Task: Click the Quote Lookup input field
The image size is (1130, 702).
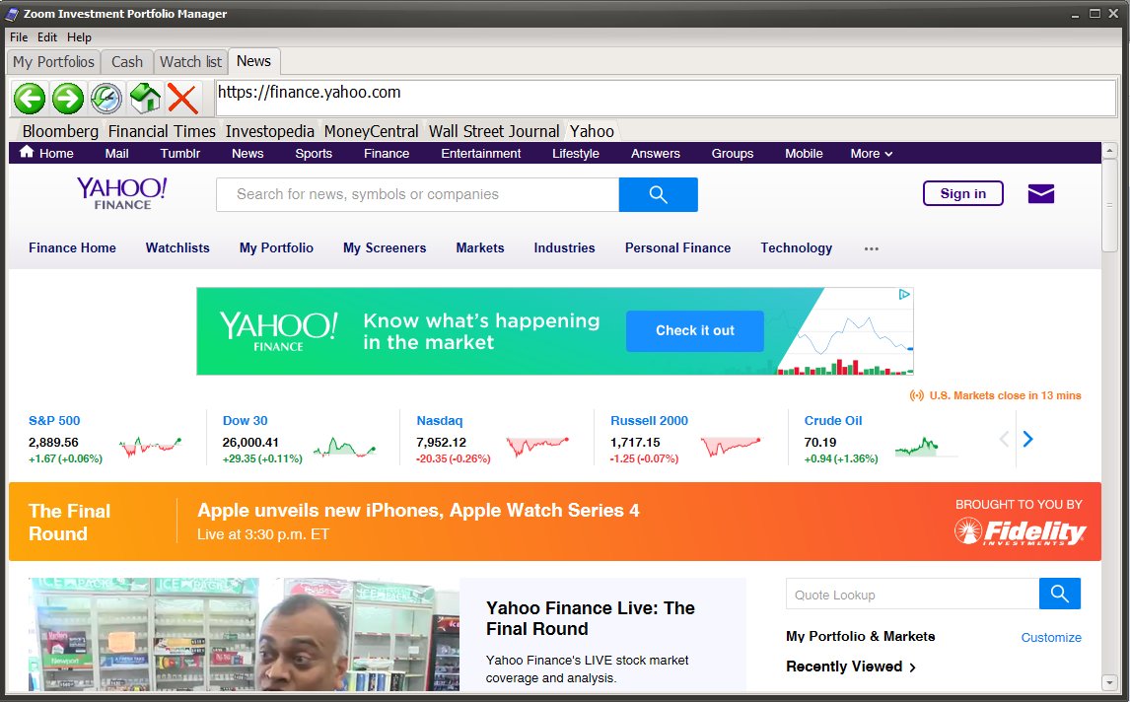Action: tap(912, 594)
